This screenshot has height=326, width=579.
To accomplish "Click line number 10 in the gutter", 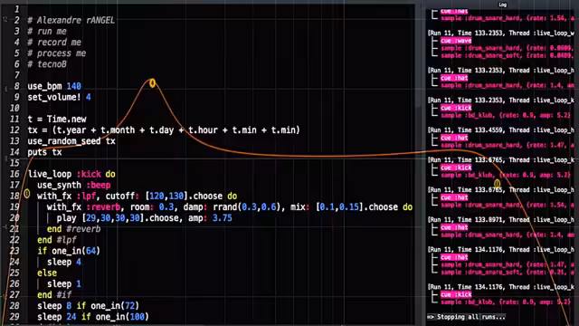I will (x=14, y=109).
